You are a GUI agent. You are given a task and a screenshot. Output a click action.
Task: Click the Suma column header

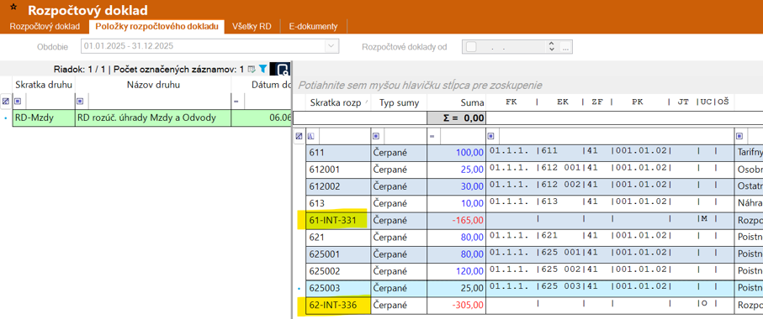click(x=456, y=102)
